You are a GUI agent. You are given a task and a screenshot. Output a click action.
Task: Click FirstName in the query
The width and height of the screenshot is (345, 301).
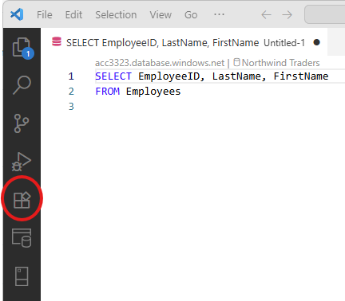pos(301,76)
